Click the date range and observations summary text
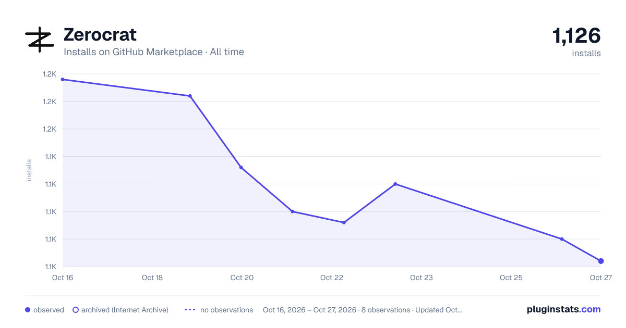 pos(363,310)
